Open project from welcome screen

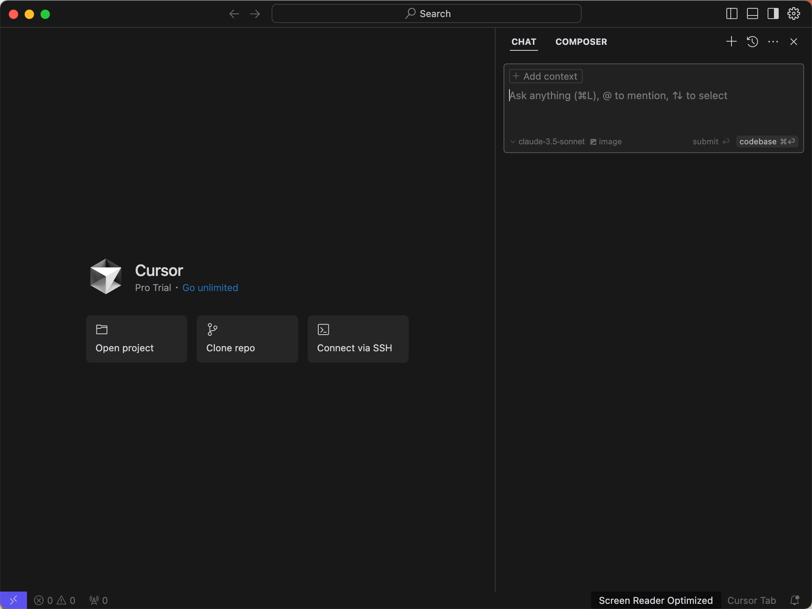pyautogui.click(x=136, y=339)
